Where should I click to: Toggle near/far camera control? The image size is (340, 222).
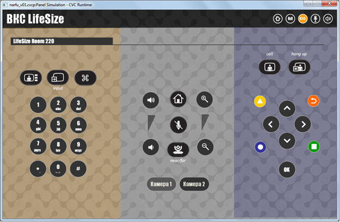pyautogui.click(x=178, y=150)
